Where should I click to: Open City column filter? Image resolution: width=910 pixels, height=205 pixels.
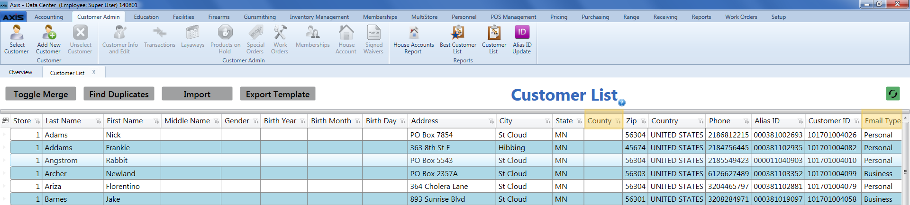click(547, 121)
